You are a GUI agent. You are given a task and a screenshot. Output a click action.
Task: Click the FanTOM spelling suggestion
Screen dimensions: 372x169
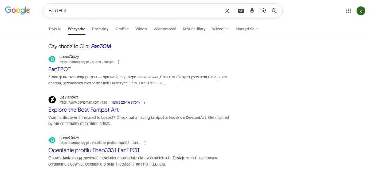click(101, 46)
